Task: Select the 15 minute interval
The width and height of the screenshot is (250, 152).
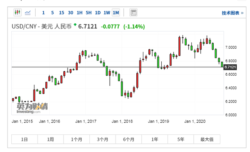Action: click(x=62, y=12)
